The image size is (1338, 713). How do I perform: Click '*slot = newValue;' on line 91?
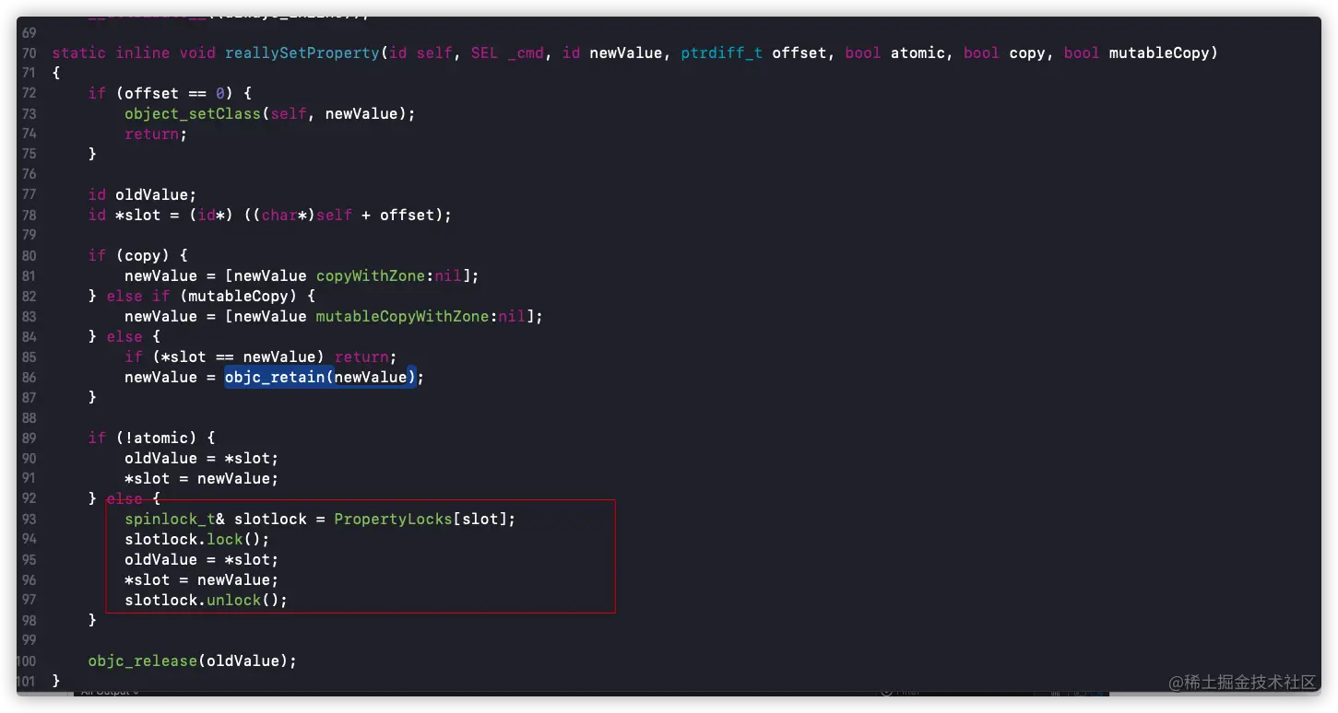202,478
